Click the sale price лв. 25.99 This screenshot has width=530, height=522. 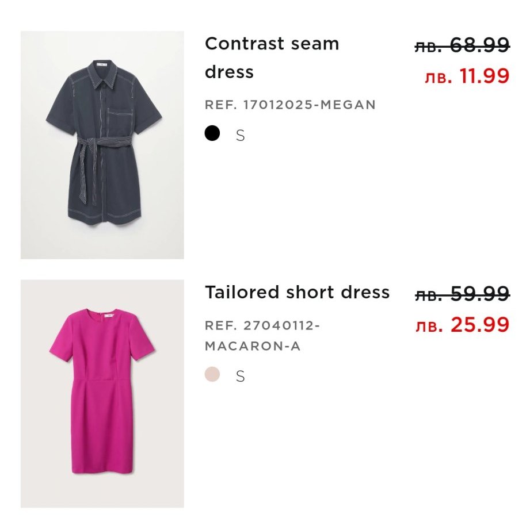click(x=462, y=325)
